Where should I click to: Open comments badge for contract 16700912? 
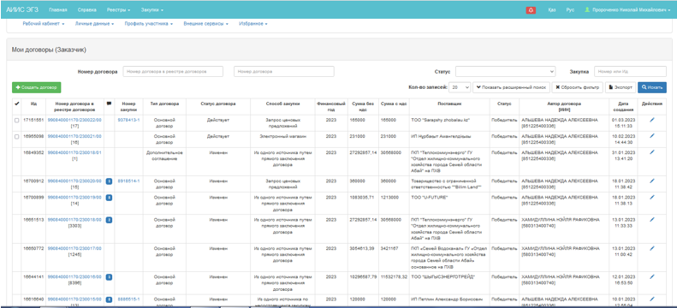(x=110, y=181)
